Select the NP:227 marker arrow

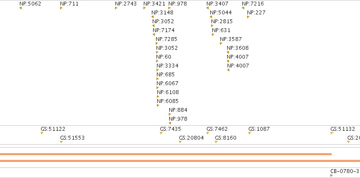(248, 17)
